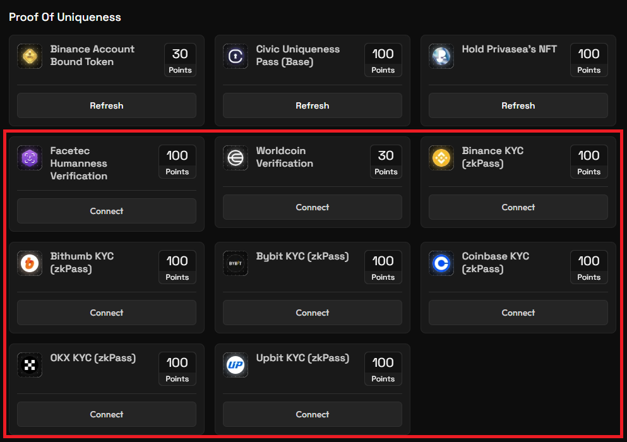
Task: Connect Coinbase KYC (zkPass)
Action: (x=518, y=313)
